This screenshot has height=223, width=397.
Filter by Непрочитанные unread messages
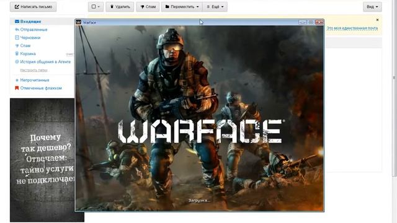pos(35,80)
